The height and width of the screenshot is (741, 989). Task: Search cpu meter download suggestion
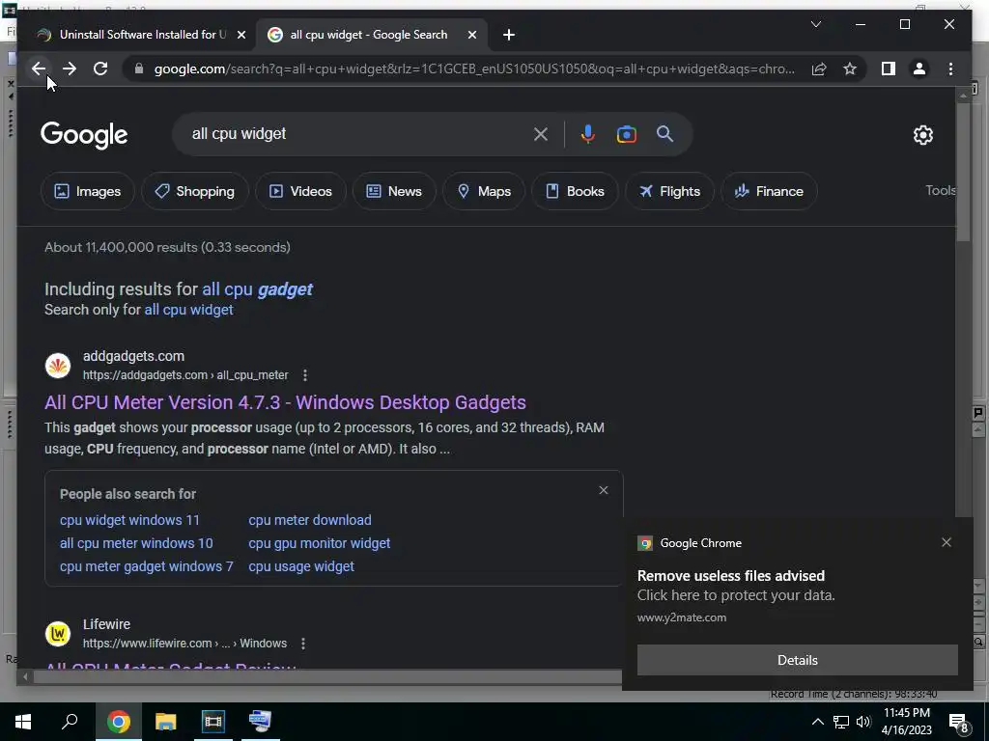tap(310, 520)
